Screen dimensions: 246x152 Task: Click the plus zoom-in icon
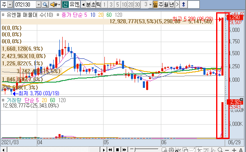click(234, 150)
